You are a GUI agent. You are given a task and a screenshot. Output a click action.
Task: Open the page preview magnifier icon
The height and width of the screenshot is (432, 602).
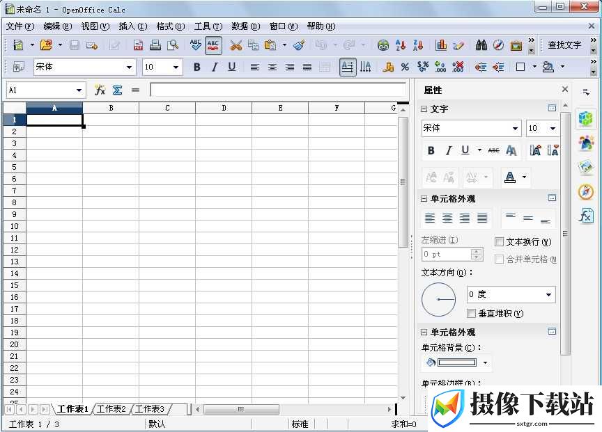173,45
